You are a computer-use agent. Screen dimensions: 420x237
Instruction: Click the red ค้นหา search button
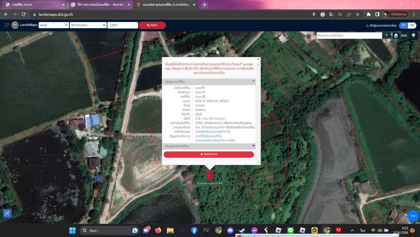[152, 25]
